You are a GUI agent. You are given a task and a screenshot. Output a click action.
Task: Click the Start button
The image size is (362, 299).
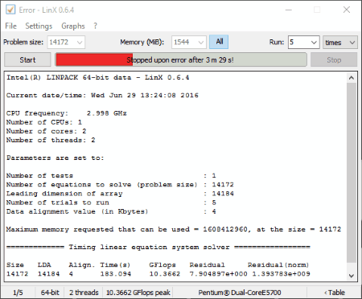pyautogui.click(x=27, y=59)
